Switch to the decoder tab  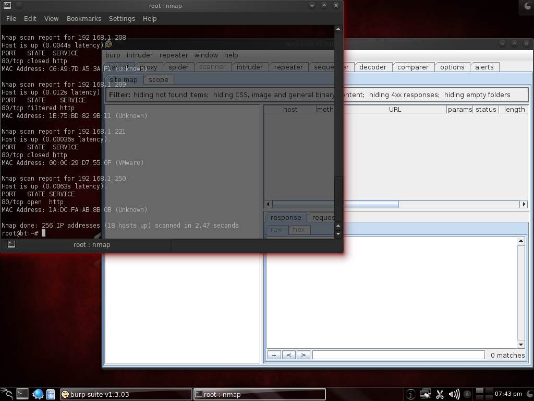[x=373, y=67]
